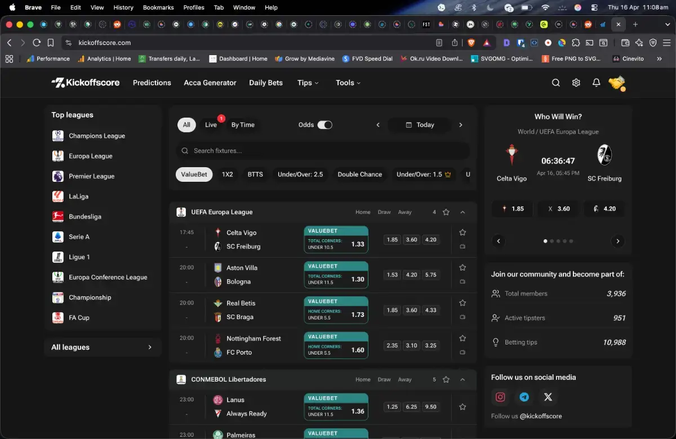This screenshot has height=439, width=676.
Task: Open the Brave share icon
Action: click(455, 43)
